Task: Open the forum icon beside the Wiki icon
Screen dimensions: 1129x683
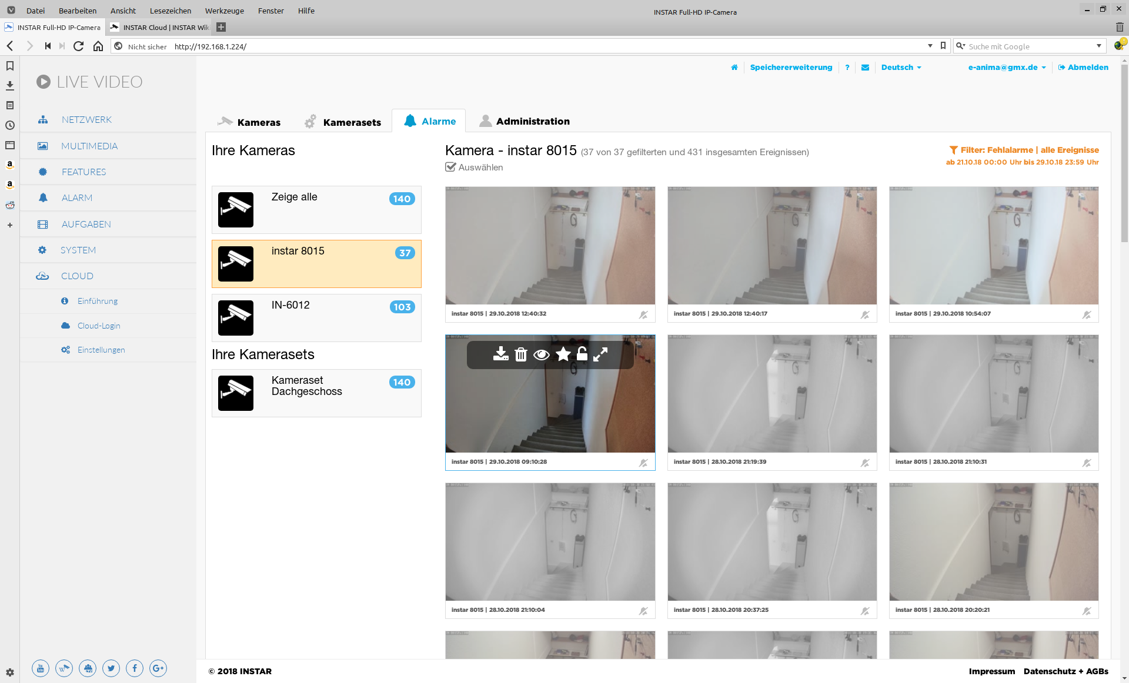Action: (x=88, y=668)
